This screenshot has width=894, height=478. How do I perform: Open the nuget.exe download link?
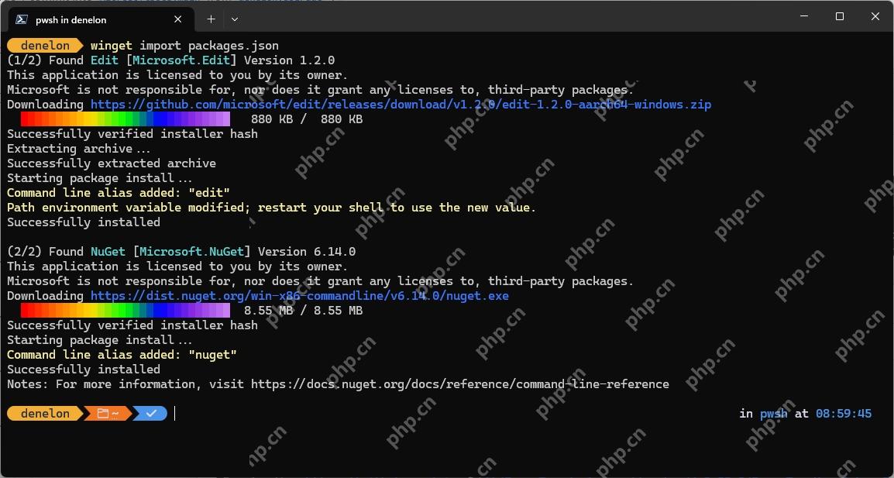click(x=300, y=296)
